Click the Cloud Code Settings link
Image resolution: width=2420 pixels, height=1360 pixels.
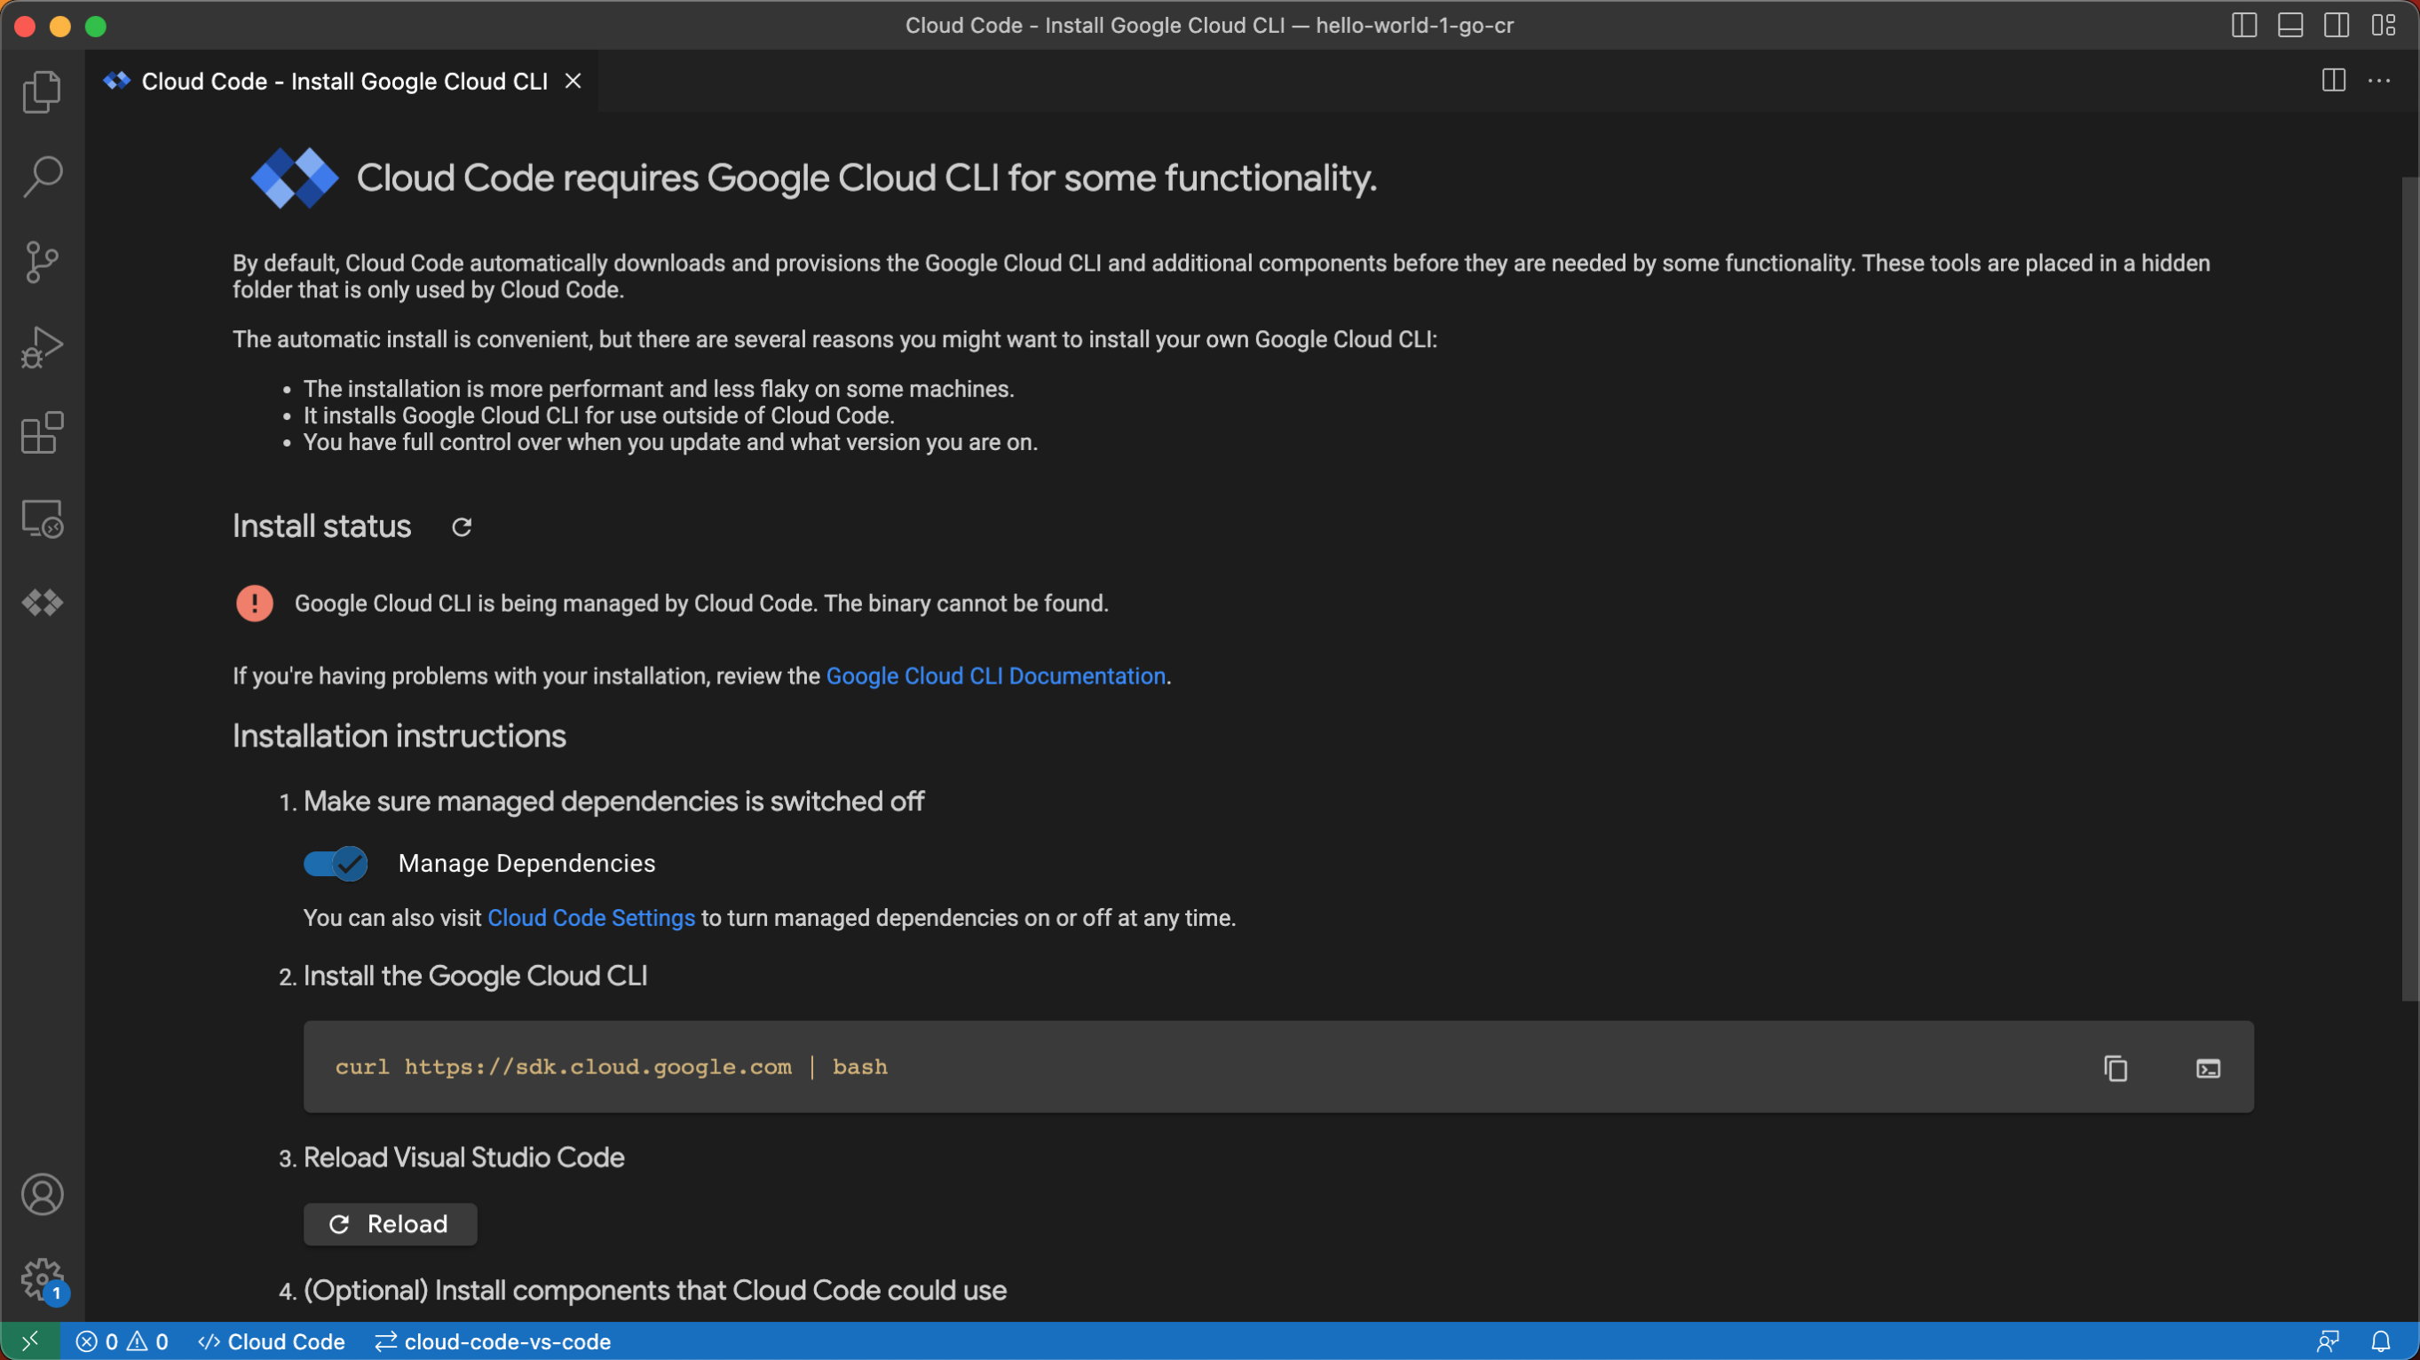click(590, 918)
